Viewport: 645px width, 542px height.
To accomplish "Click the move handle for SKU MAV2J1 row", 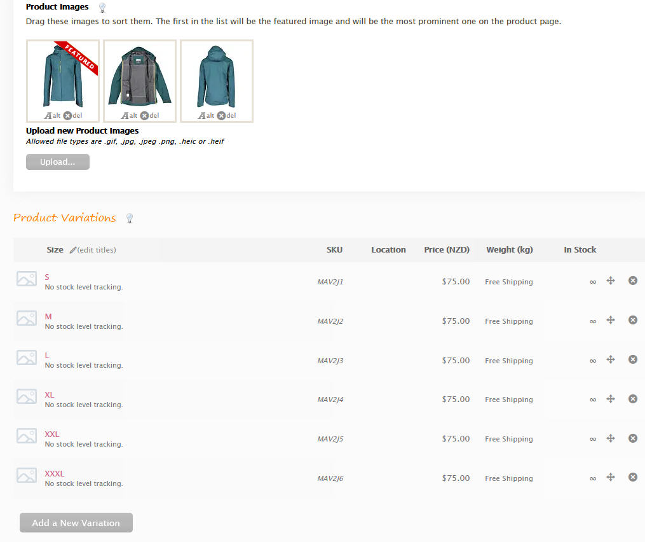I will coord(611,281).
